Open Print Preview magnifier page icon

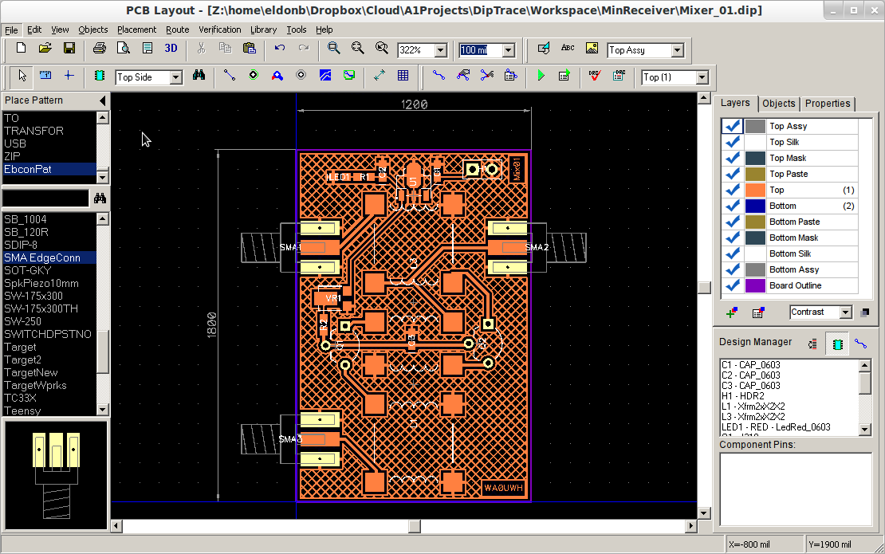123,49
